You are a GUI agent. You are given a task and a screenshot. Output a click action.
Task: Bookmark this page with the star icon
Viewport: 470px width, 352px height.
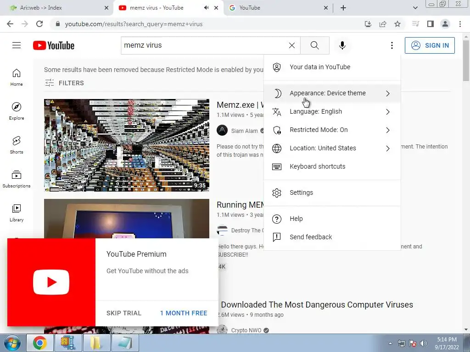[x=397, y=24]
